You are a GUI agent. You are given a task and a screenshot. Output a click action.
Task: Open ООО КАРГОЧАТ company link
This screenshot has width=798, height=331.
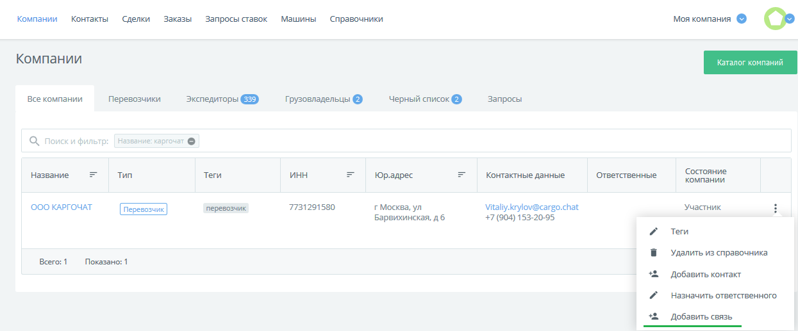tap(62, 207)
